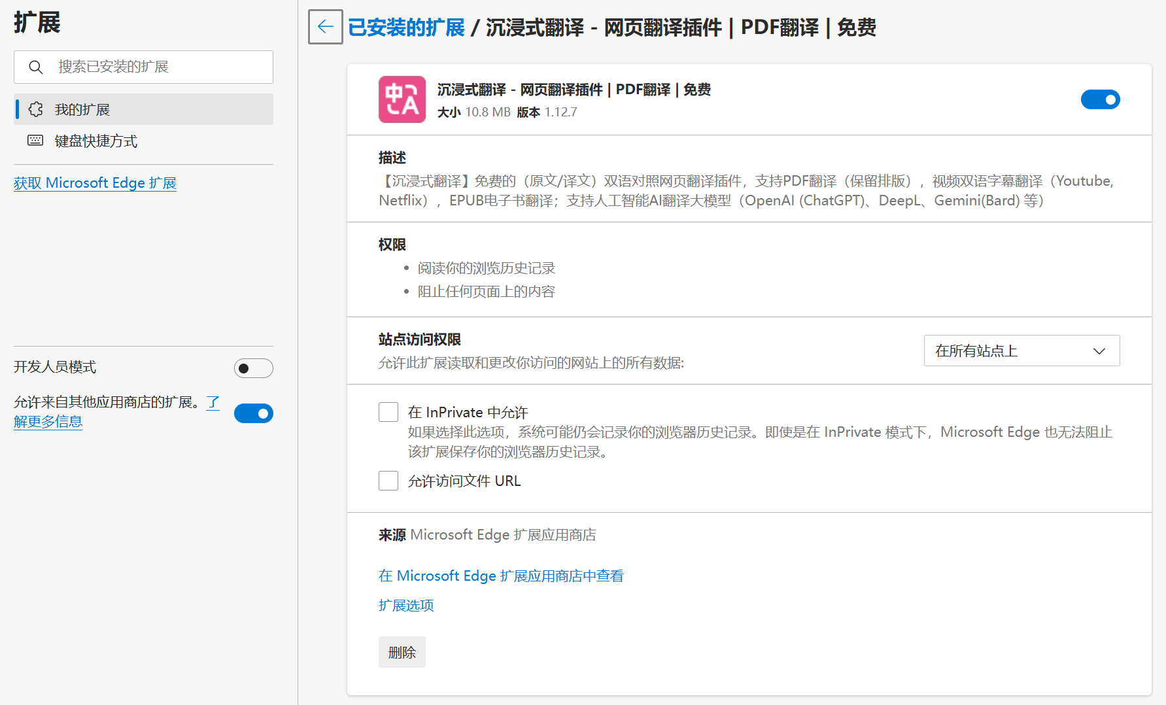Viewport: 1166px width, 705px height.
Task: Click the 来源 Microsoft Edge 扩展应用商店 text
Action: pos(487,535)
